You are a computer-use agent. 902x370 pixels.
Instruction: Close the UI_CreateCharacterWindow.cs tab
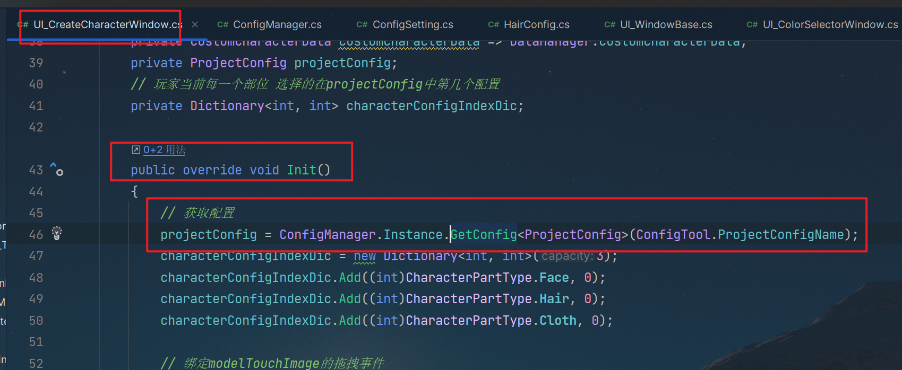(x=195, y=24)
